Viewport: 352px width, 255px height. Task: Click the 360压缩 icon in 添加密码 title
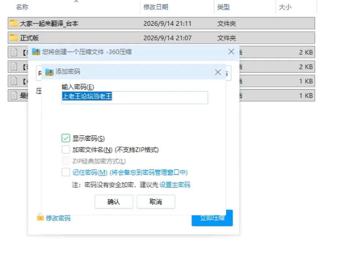pyautogui.click(x=49, y=72)
